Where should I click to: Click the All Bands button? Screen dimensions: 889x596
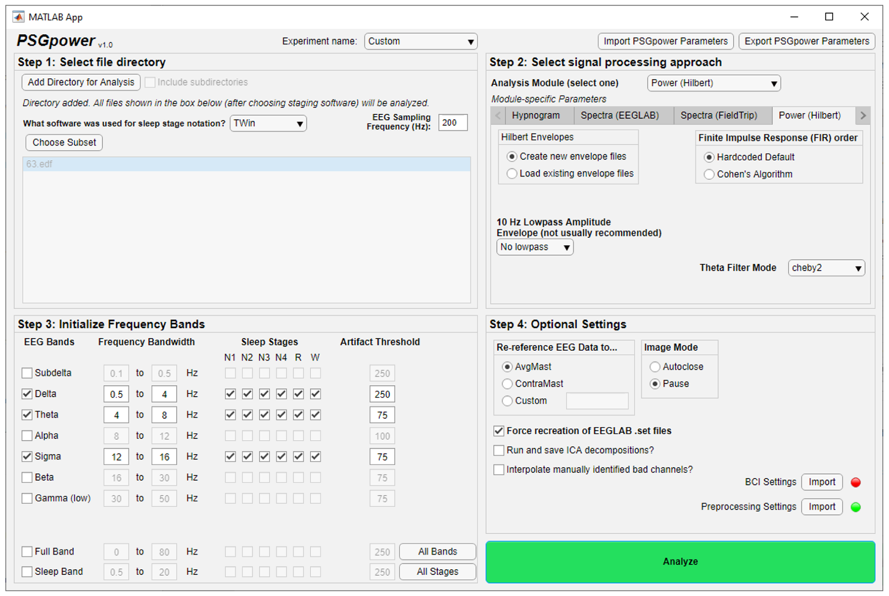click(437, 552)
